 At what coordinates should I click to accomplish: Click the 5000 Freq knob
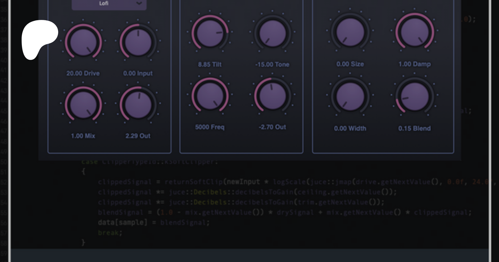tap(210, 96)
